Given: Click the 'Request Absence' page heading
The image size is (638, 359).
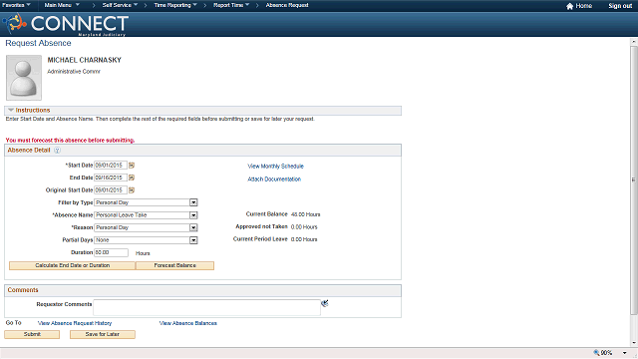Looking at the screenshot, I should tap(38, 43).
